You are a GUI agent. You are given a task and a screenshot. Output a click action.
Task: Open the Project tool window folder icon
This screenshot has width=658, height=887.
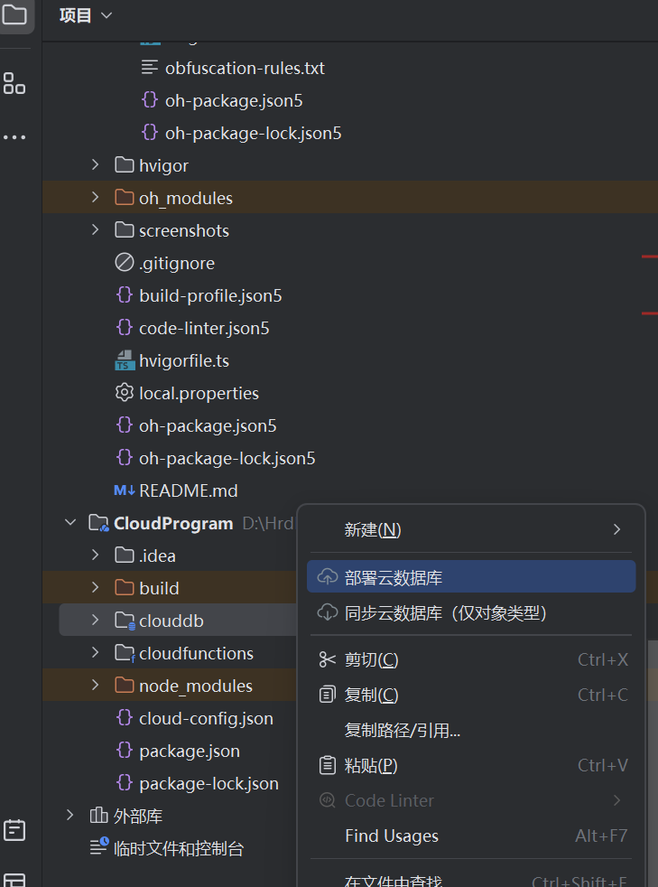click(x=14, y=14)
